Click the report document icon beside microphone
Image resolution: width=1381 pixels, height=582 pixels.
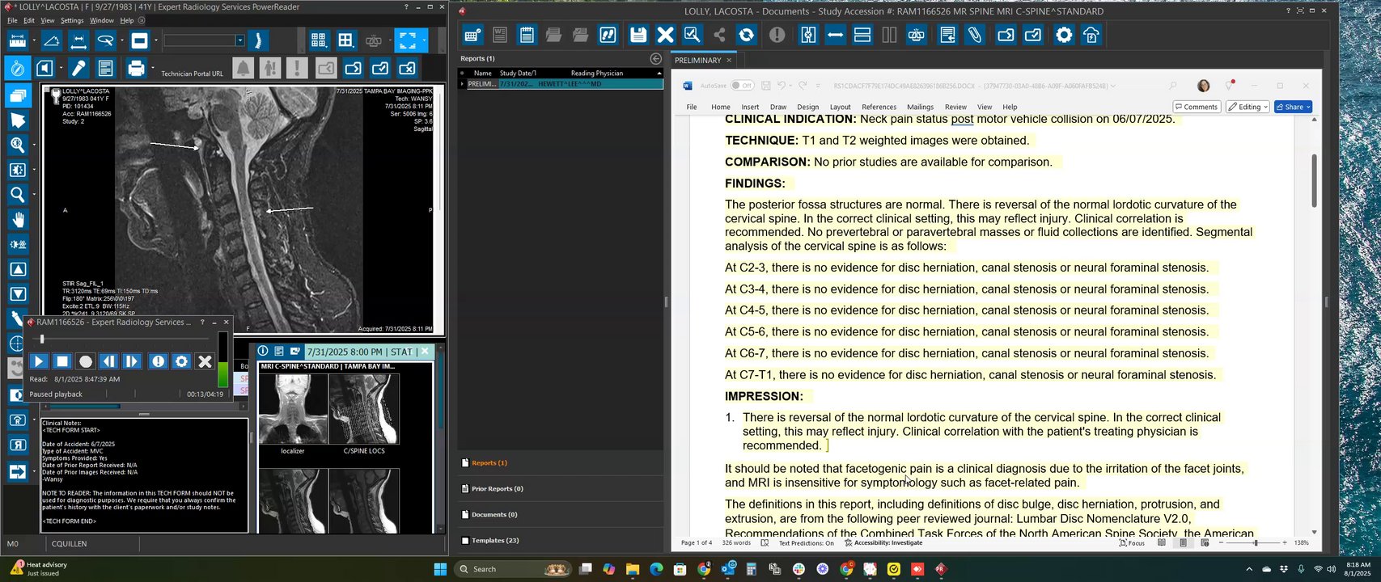[x=106, y=68]
